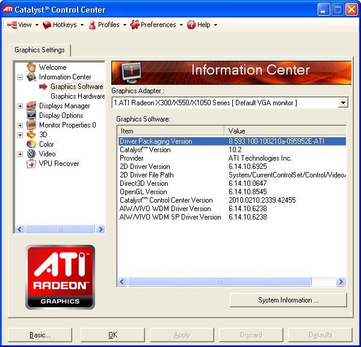The height and width of the screenshot is (347, 361).
Task: Click the Video film reel icon
Action: pos(31,154)
